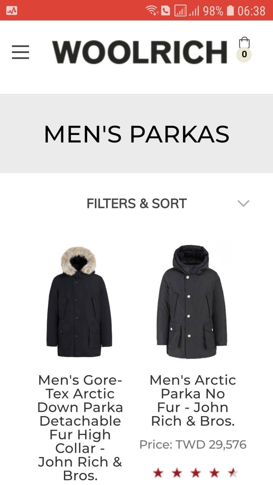
Task: Tap the battery indicator in status bar
Action: click(230, 11)
